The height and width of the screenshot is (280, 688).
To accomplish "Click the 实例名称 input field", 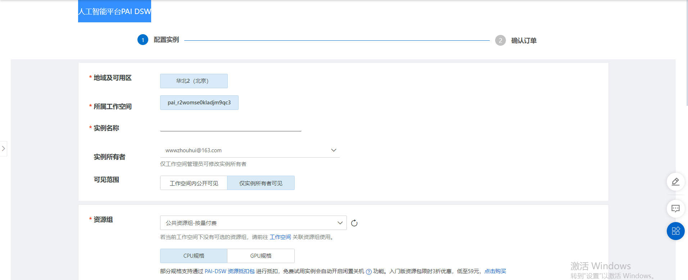I will pos(230,127).
